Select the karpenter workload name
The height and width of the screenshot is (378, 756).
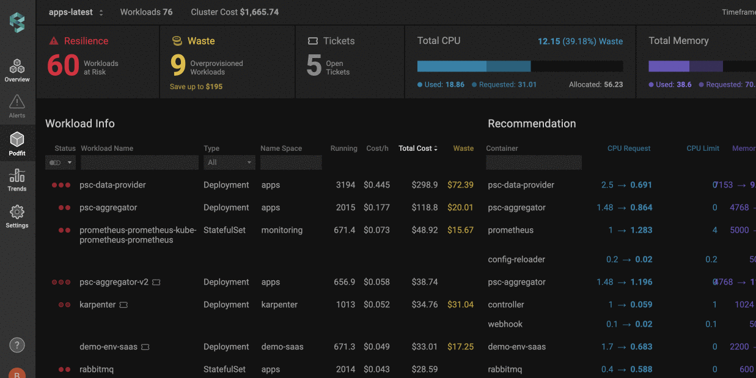(x=98, y=305)
